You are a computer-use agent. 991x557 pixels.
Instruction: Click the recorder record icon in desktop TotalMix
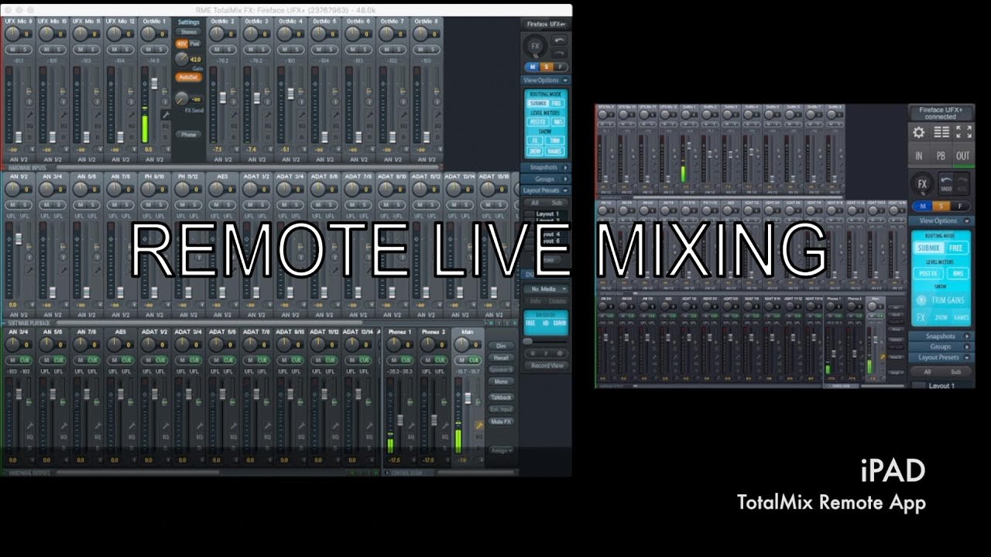[x=560, y=354]
